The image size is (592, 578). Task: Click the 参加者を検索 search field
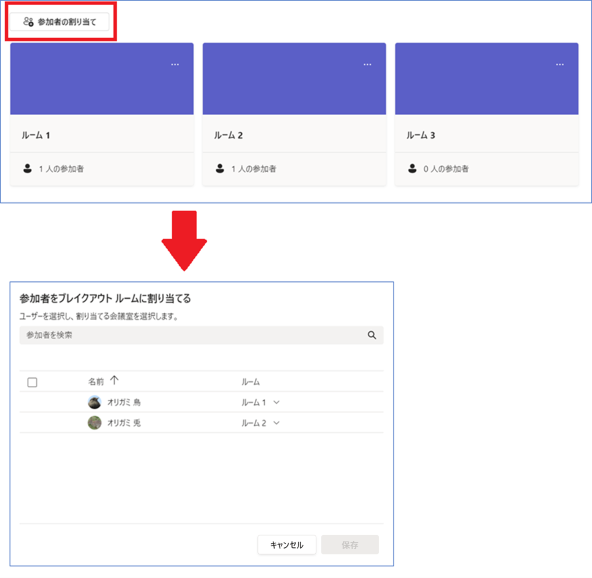191,335
